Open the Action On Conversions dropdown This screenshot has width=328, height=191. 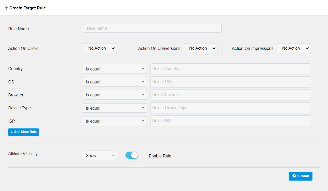201,48
